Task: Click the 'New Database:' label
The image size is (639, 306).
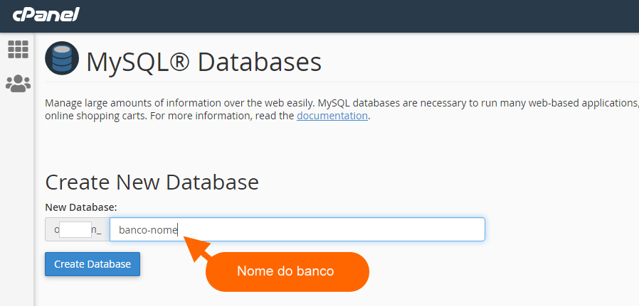Action: pyautogui.click(x=81, y=207)
